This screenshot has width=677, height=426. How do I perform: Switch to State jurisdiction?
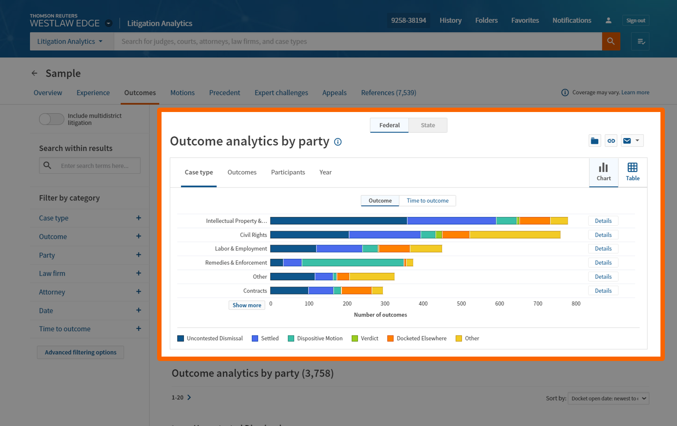pos(428,125)
